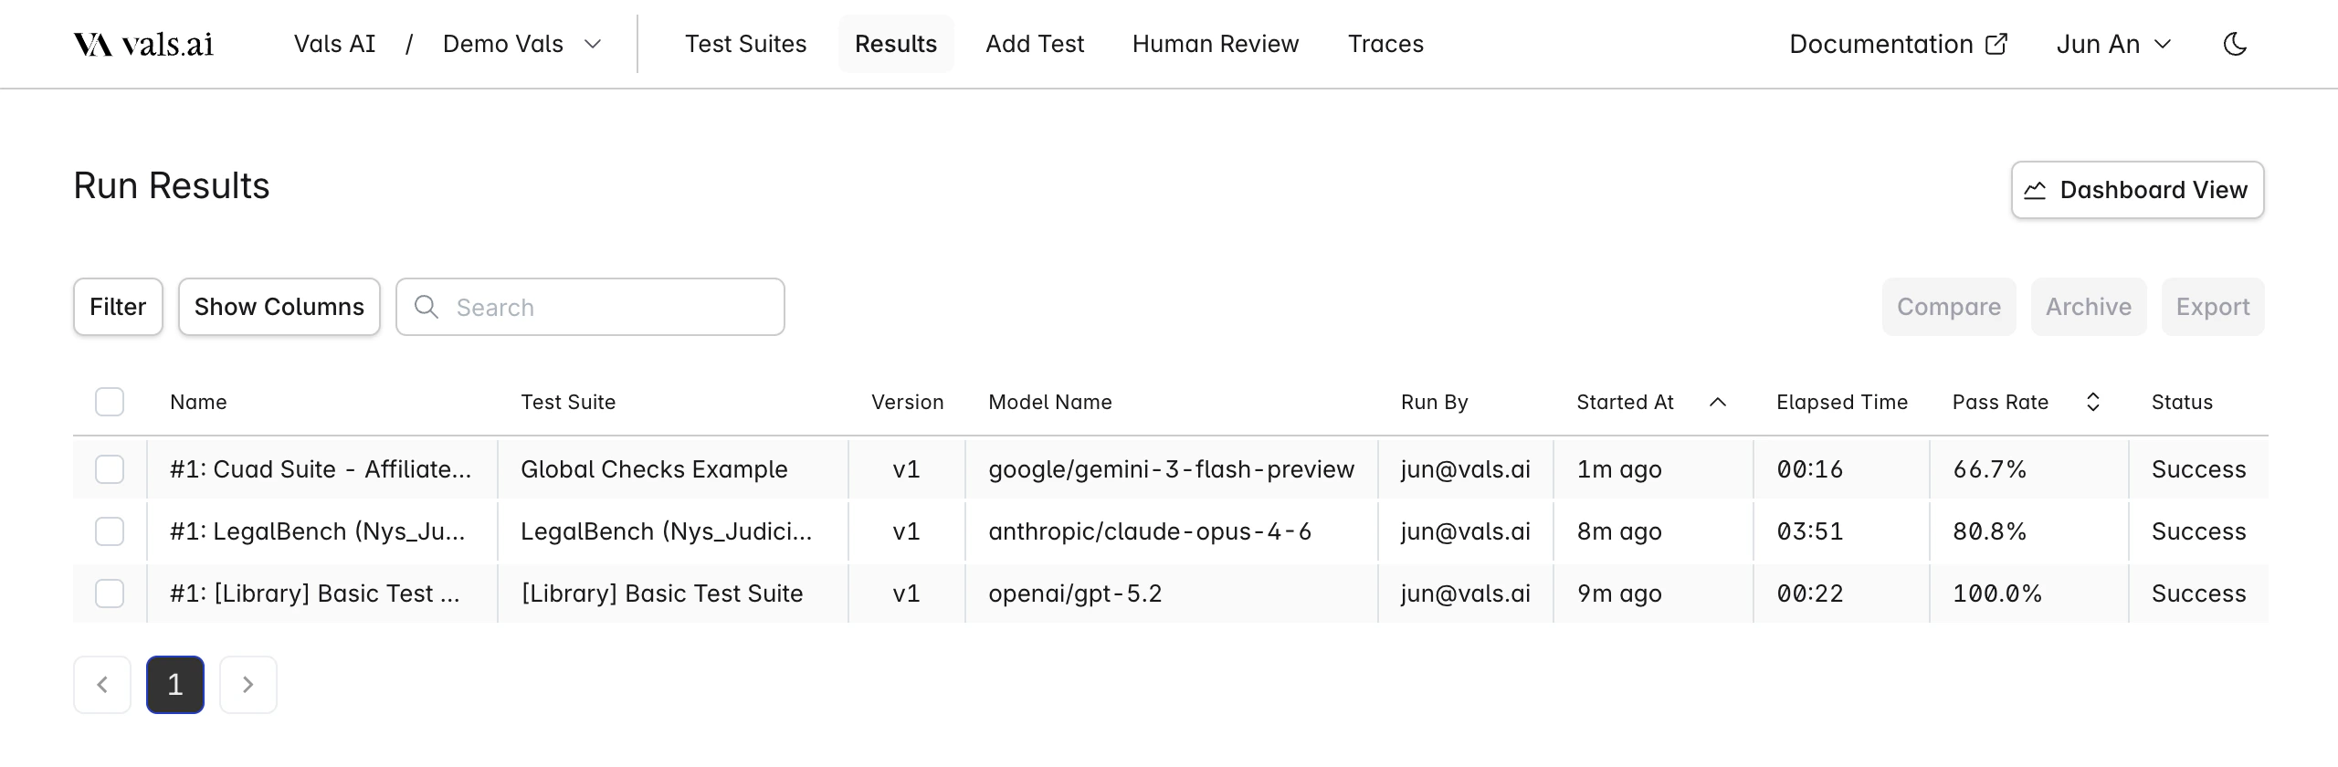This screenshot has height=767, width=2338.
Task: Click the '80.8%' pass rate
Action: pyautogui.click(x=1989, y=531)
